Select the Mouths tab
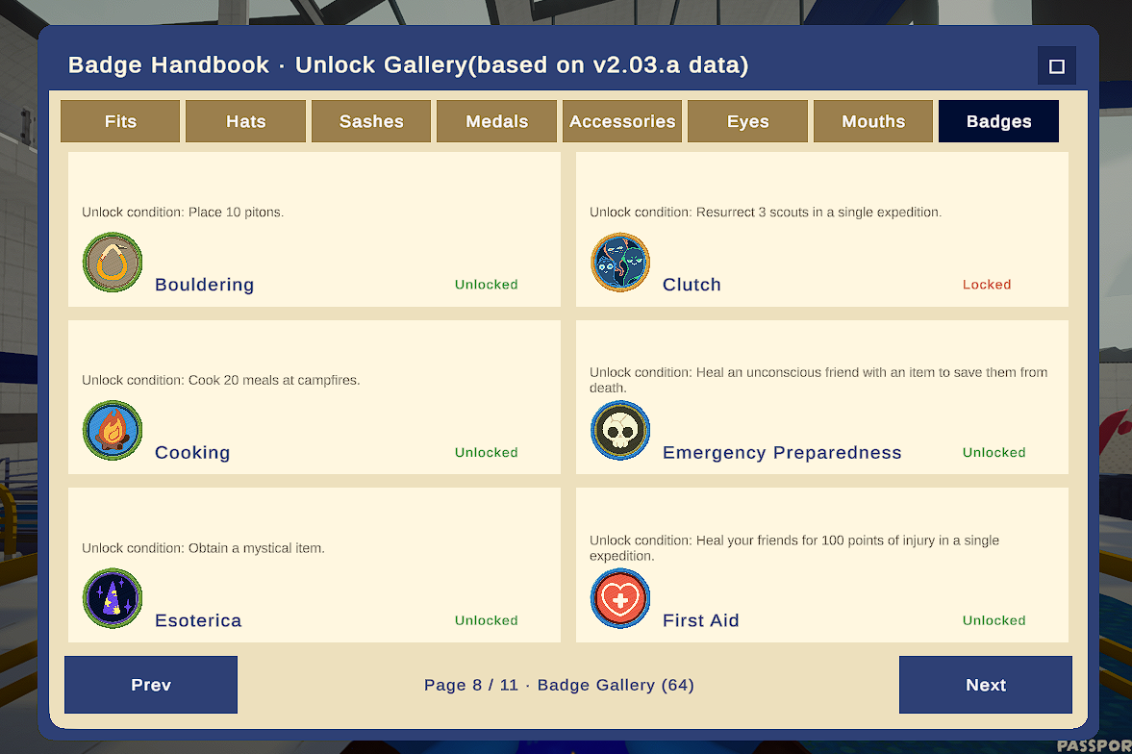Image resolution: width=1132 pixels, height=754 pixels. coord(873,121)
